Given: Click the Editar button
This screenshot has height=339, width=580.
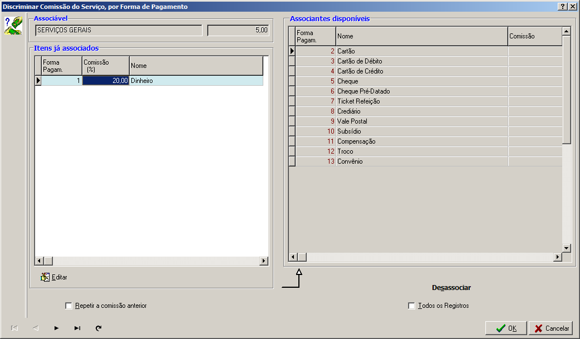Looking at the screenshot, I should [54, 277].
